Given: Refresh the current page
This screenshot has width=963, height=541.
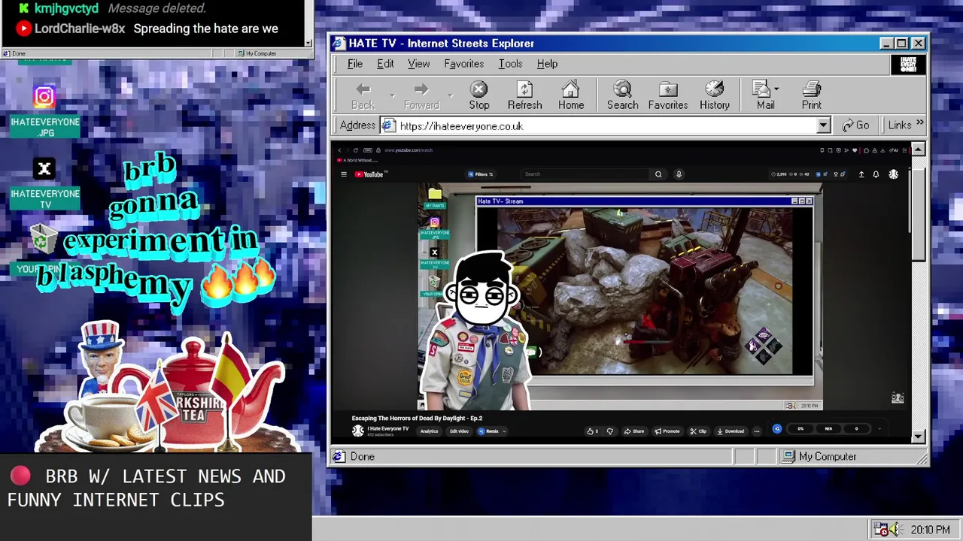Looking at the screenshot, I should tap(524, 96).
